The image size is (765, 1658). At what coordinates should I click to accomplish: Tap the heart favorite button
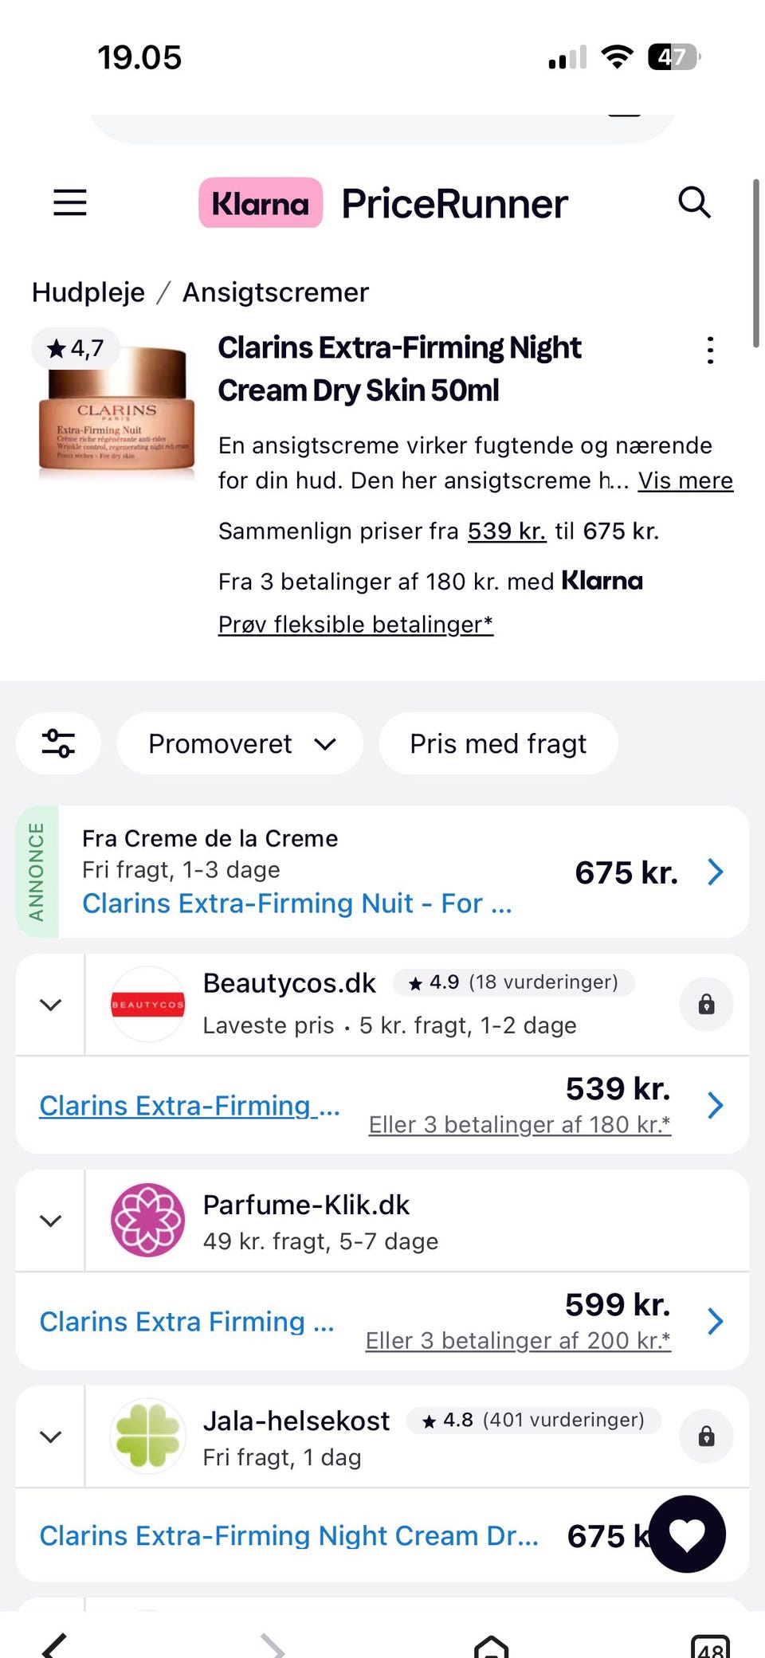point(687,1534)
